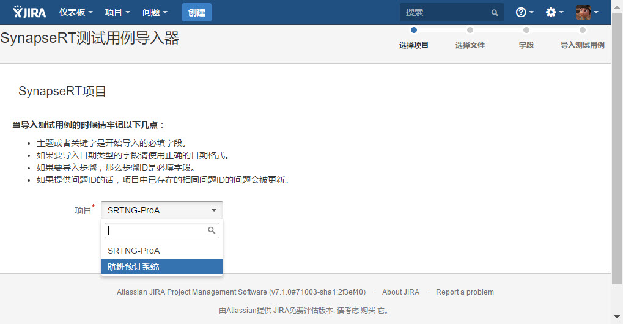The width and height of the screenshot is (623, 324).
Task: Focus the 搜索 box in header
Action: tap(452, 12)
